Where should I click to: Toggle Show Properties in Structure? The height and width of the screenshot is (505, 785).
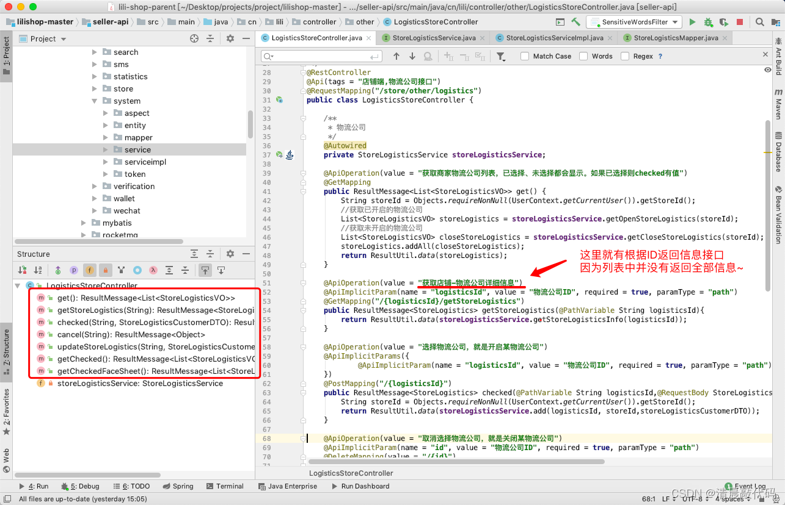(x=74, y=270)
